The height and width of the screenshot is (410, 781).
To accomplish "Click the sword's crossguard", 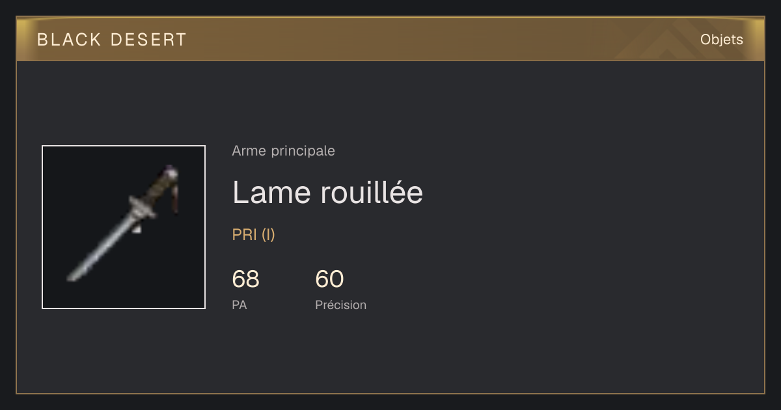I will point(141,206).
